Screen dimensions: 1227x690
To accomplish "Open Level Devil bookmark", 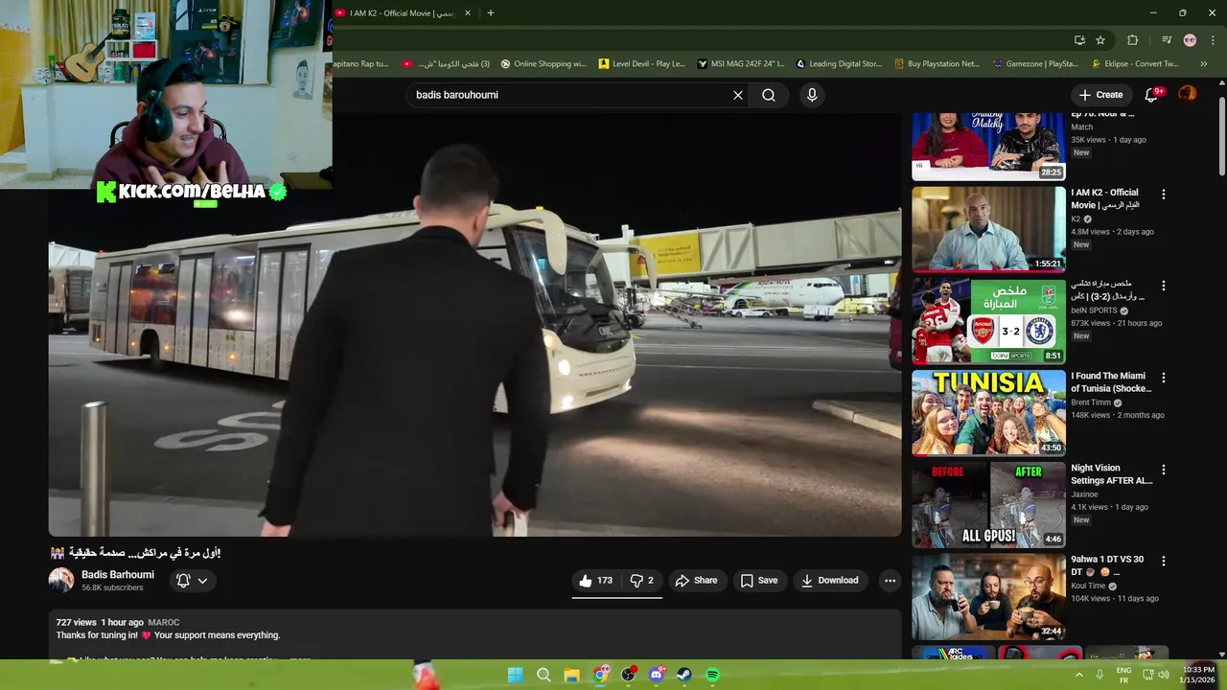I will click(x=642, y=64).
